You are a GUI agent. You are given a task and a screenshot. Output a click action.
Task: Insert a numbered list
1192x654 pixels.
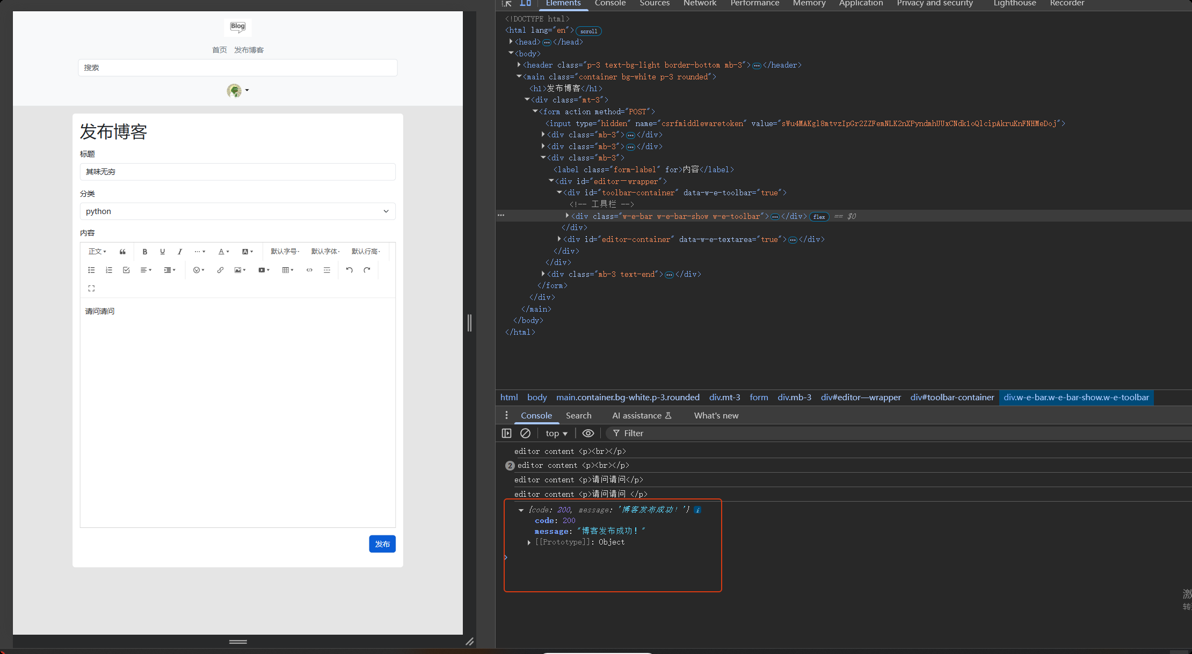click(x=109, y=270)
